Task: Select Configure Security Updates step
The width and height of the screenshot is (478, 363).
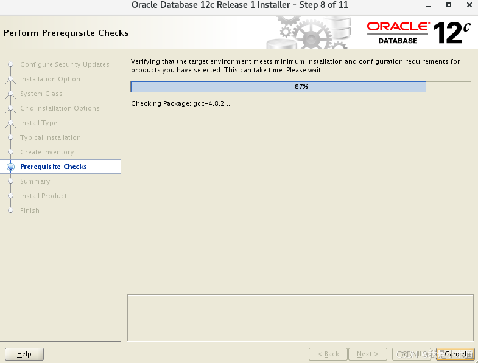Action: click(65, 64)
